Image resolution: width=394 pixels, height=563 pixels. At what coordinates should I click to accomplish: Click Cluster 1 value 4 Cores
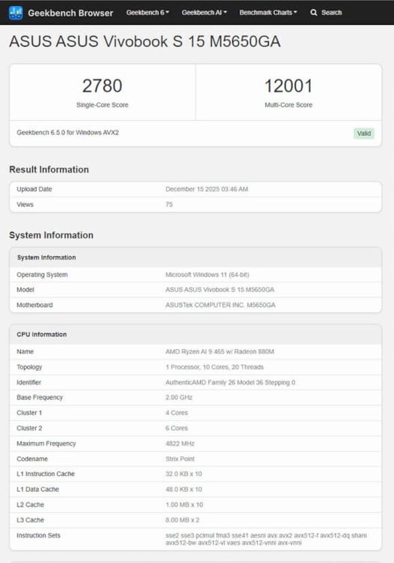[177, 413]
